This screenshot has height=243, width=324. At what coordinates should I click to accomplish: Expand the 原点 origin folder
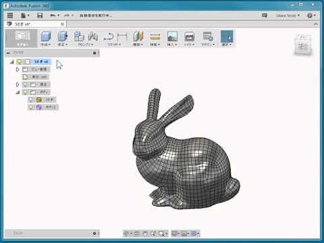[18, 84]
